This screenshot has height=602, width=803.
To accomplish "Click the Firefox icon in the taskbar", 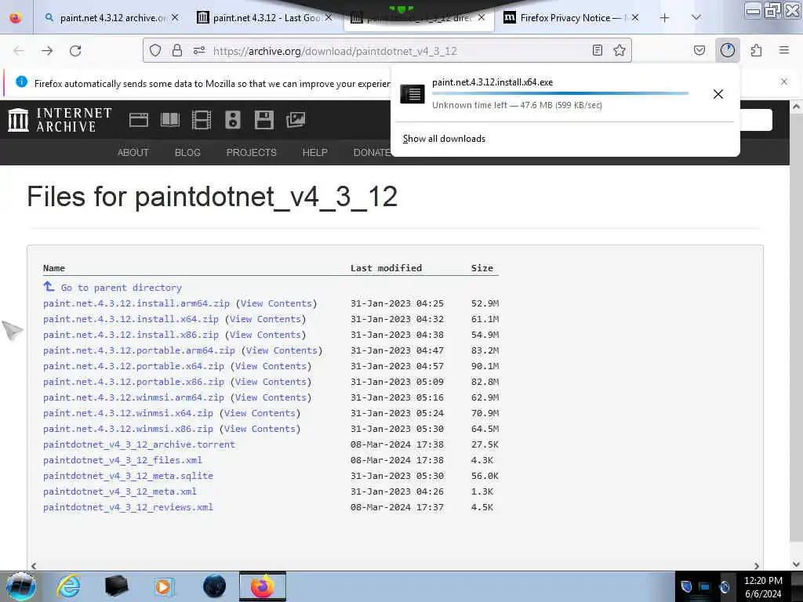I will point(263,586).
